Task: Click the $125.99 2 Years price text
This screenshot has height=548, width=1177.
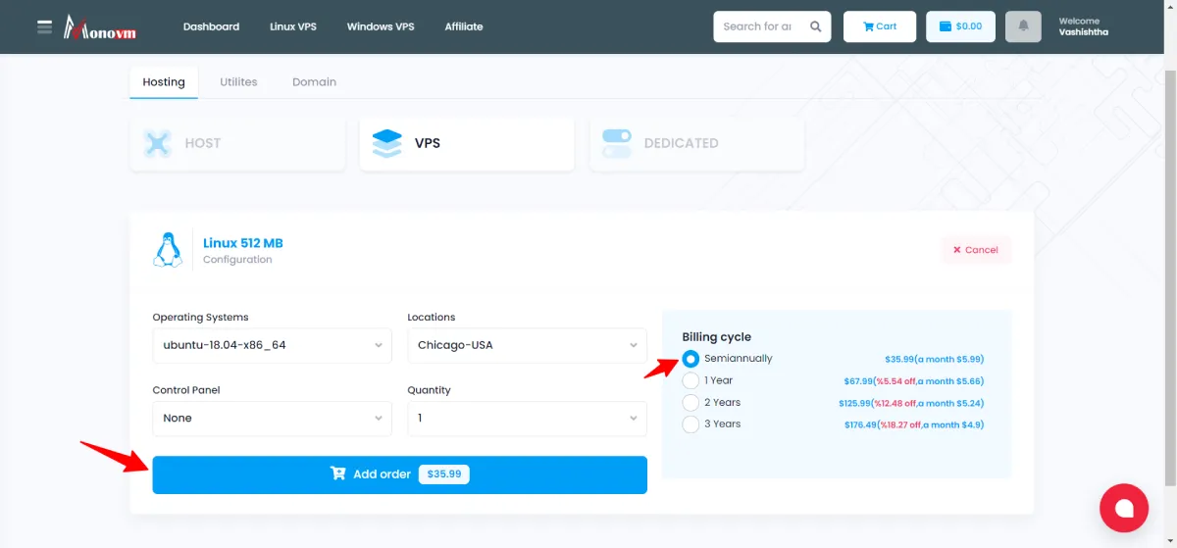Action: [912, 403]
